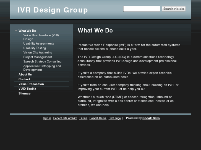Click paragraph starting 'Interactive Voice Response (IVR)'
The image size is (201, 150).
(x=129, y=47)
